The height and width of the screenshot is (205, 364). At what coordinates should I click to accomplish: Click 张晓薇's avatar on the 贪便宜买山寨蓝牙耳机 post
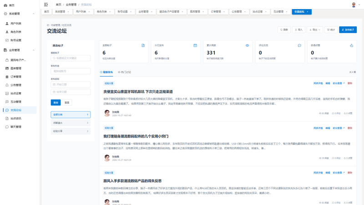point(107,113)
